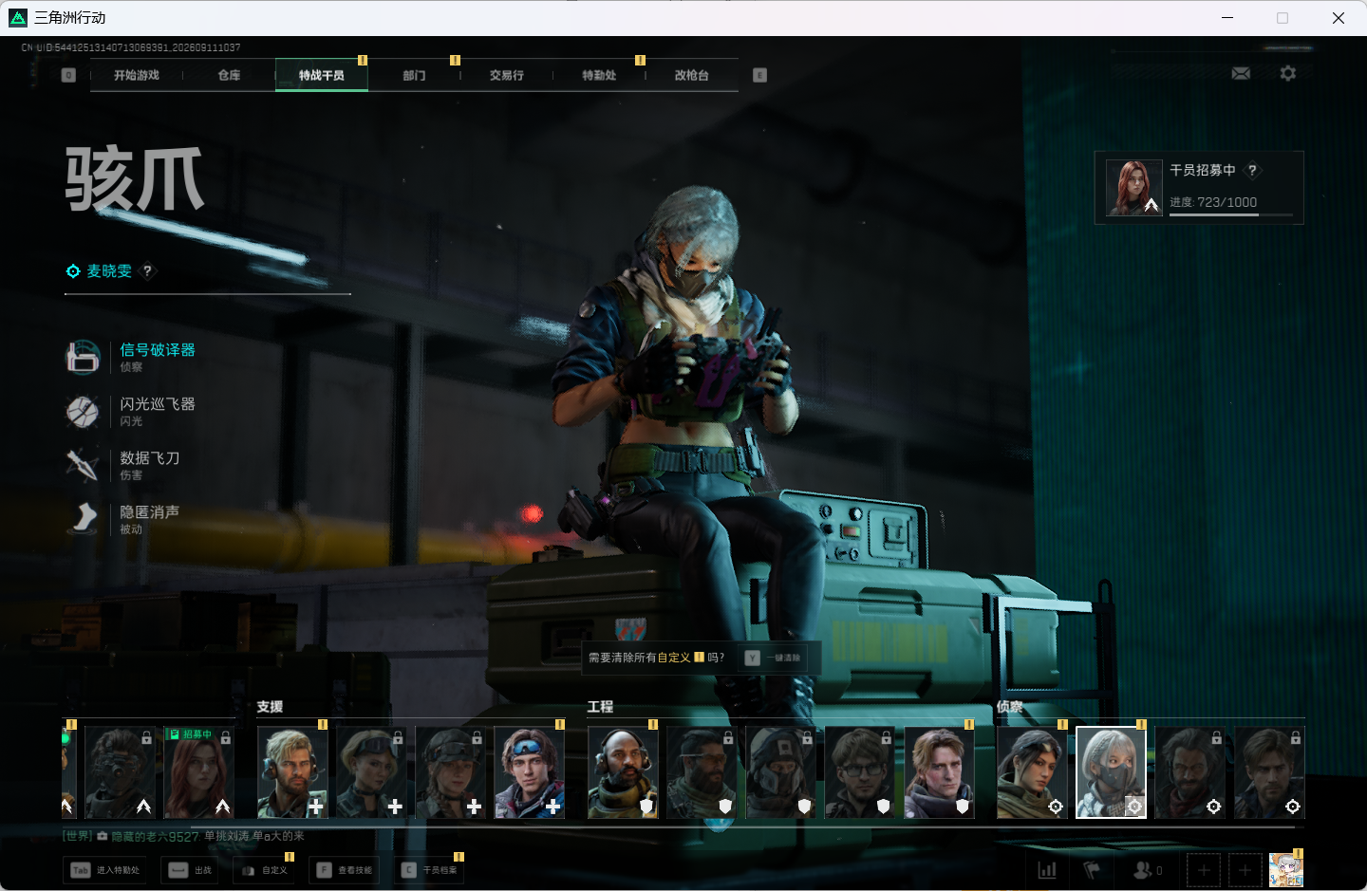
Task: Select the silver-haired masked recon operator
Action: point(1111,772)
